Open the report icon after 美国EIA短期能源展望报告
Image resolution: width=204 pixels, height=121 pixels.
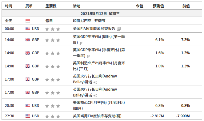[x=119, y=29]
